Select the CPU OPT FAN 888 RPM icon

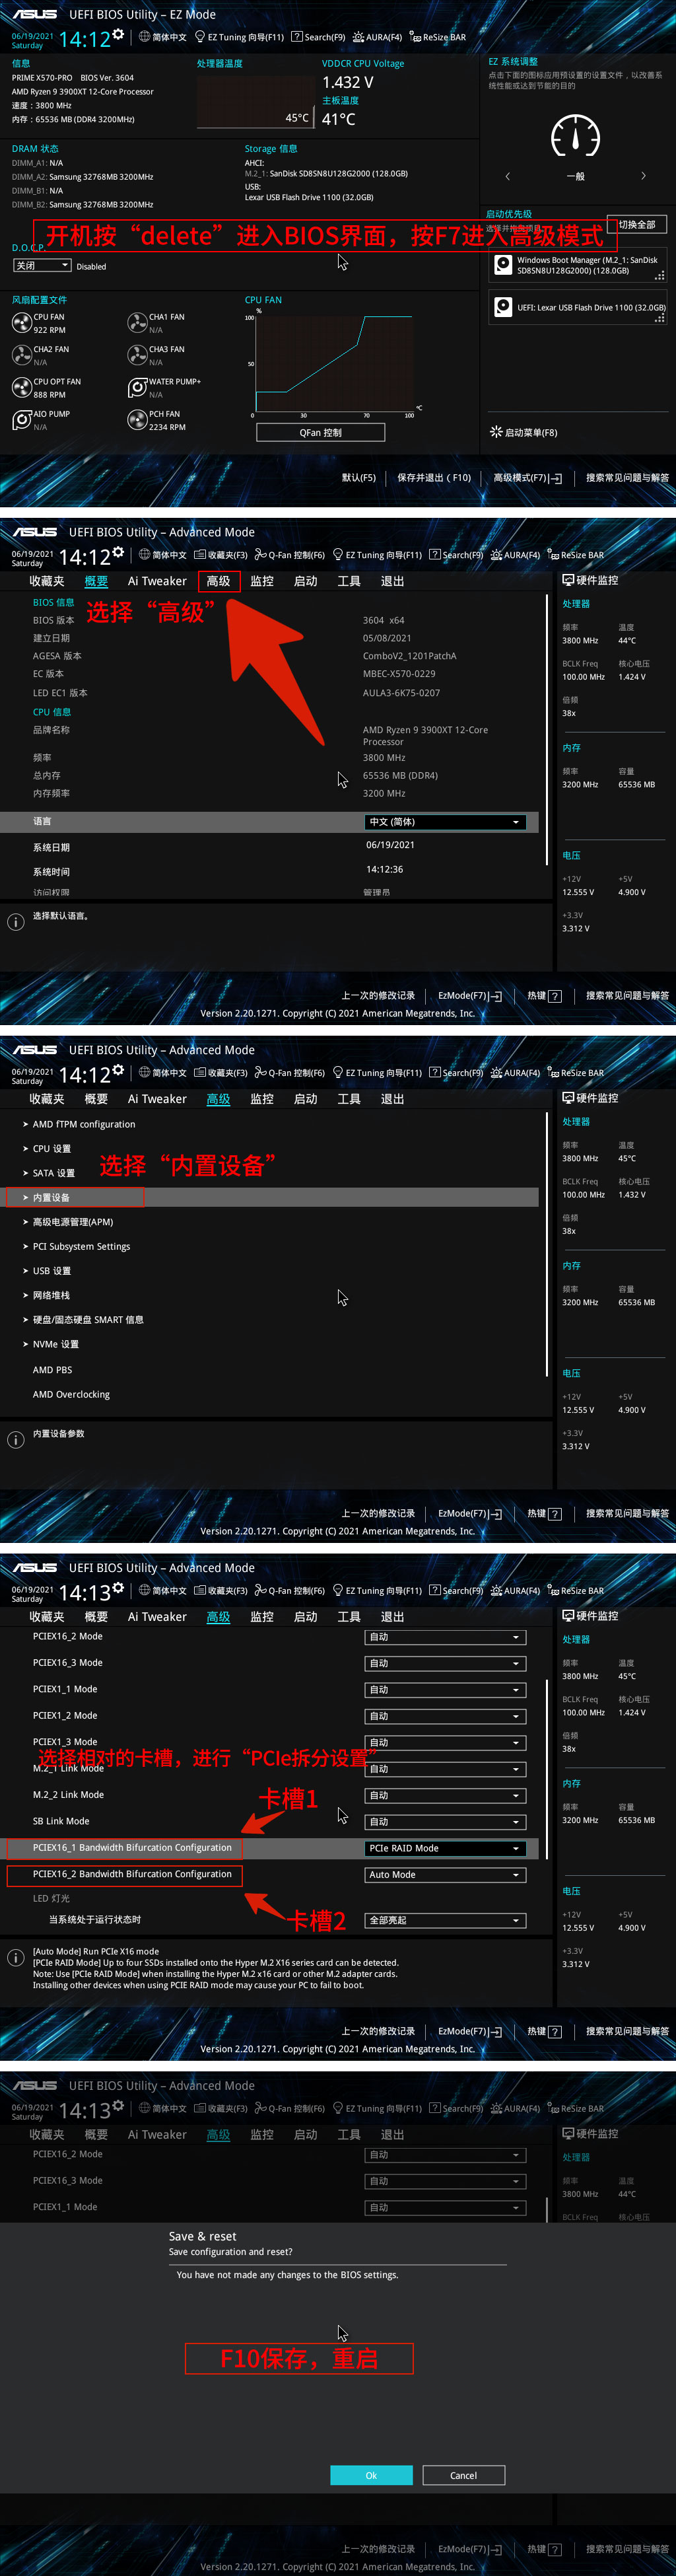[21, 388]
